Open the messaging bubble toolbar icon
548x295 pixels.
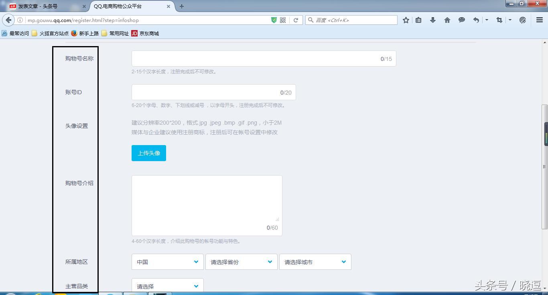(462, 20)
